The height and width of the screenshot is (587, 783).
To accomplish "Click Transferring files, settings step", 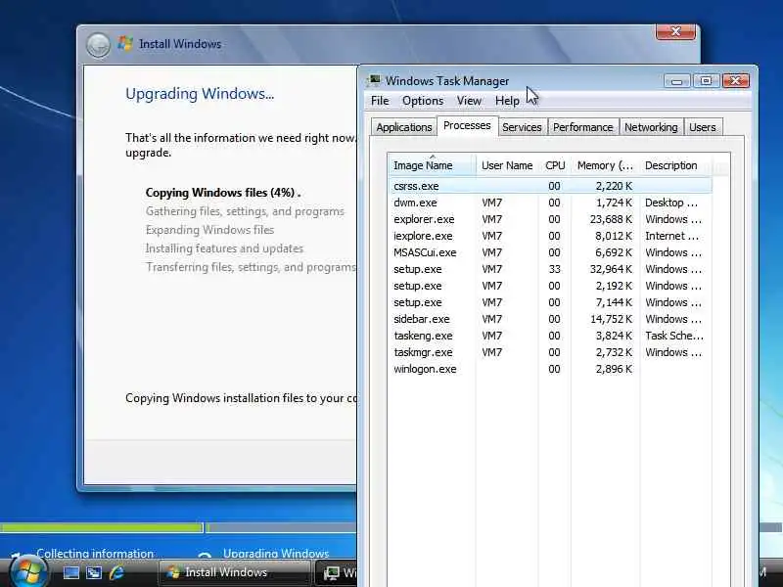I will [x=251, y=267].
